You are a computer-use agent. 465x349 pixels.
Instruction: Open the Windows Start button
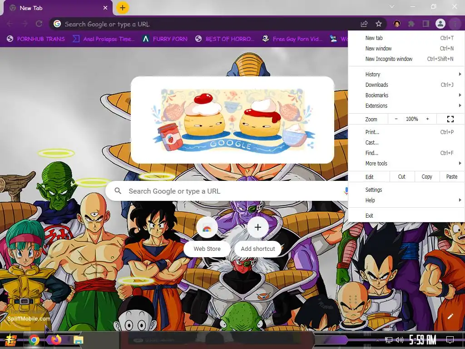10,340
